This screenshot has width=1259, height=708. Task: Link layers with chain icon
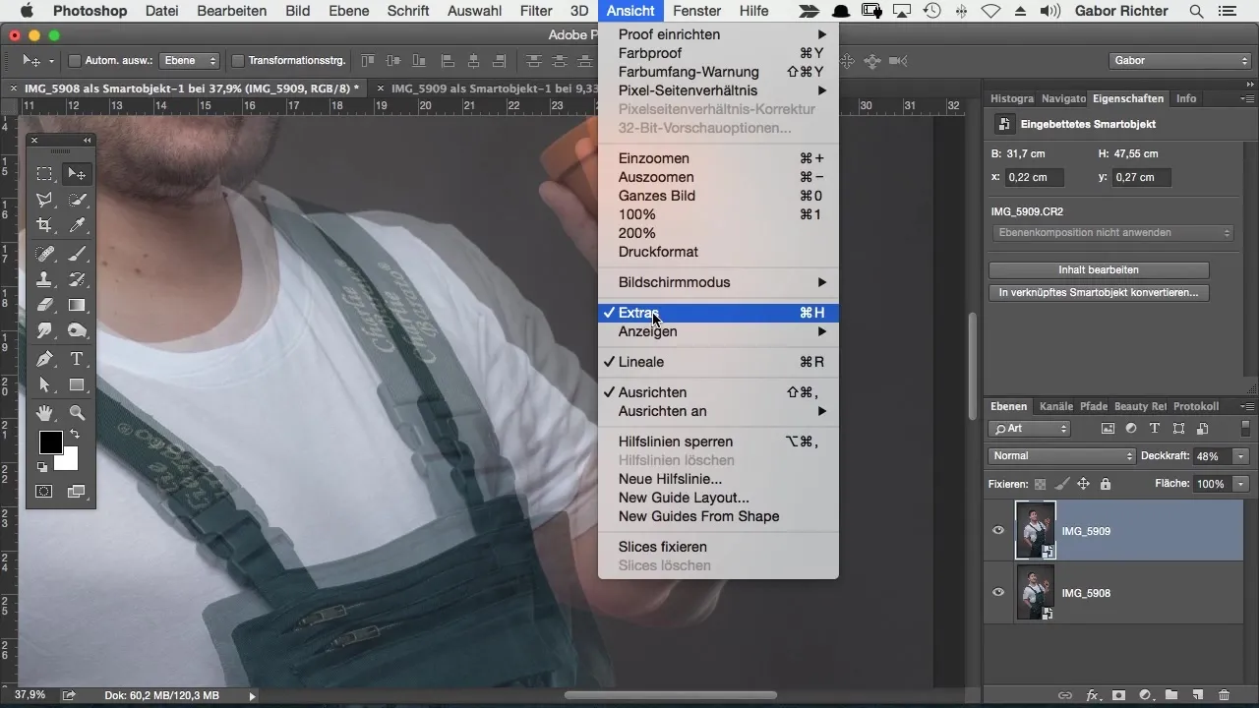(1065, 695)
